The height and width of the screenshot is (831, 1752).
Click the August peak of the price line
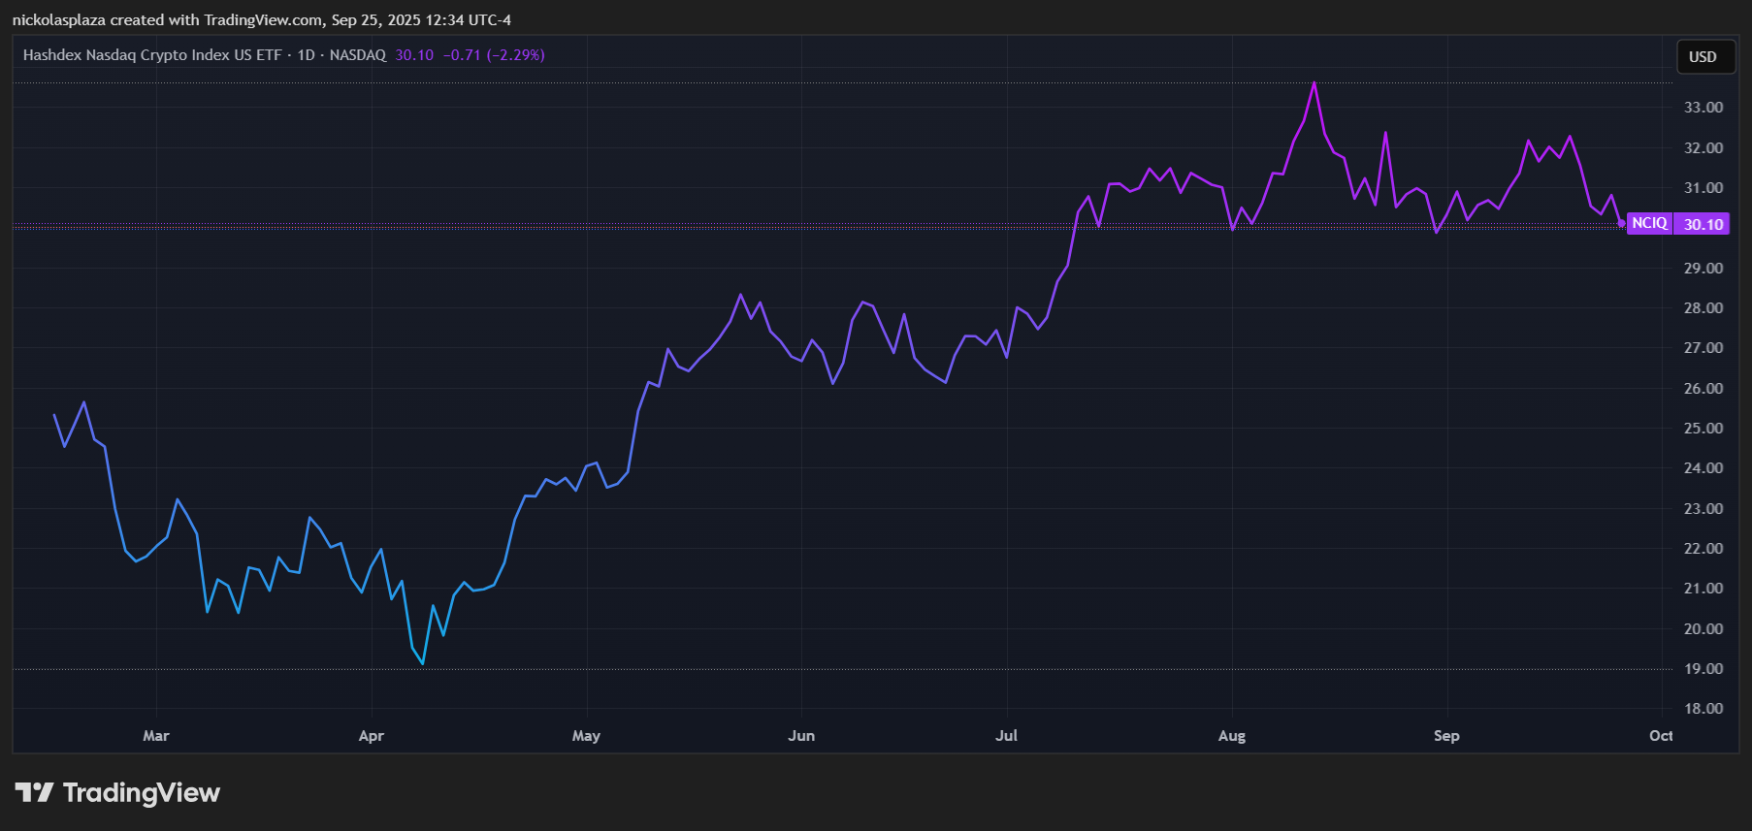[x=1314, y=83]
